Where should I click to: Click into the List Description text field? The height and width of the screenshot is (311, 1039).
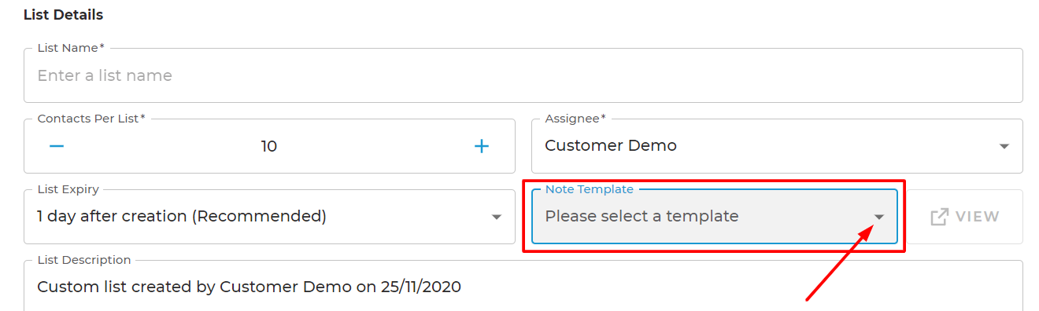523,286
